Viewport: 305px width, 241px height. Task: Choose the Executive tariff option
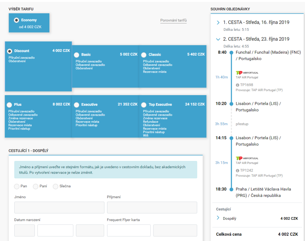pyautogui.click(x=77, y=105)
